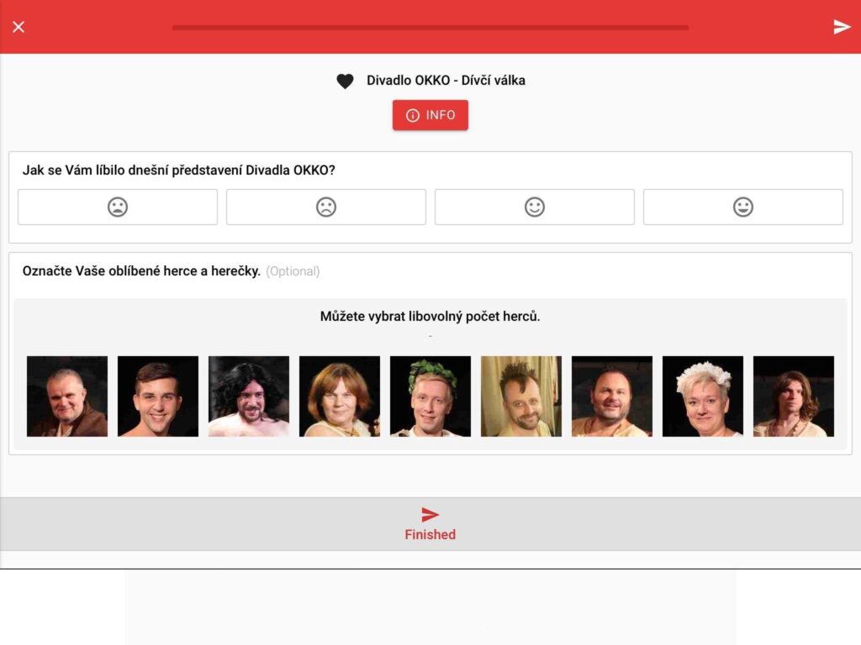Click the question Jak se Vám líbilo dnešní představení
The image size is (861, 645).
tap(178, 170)
